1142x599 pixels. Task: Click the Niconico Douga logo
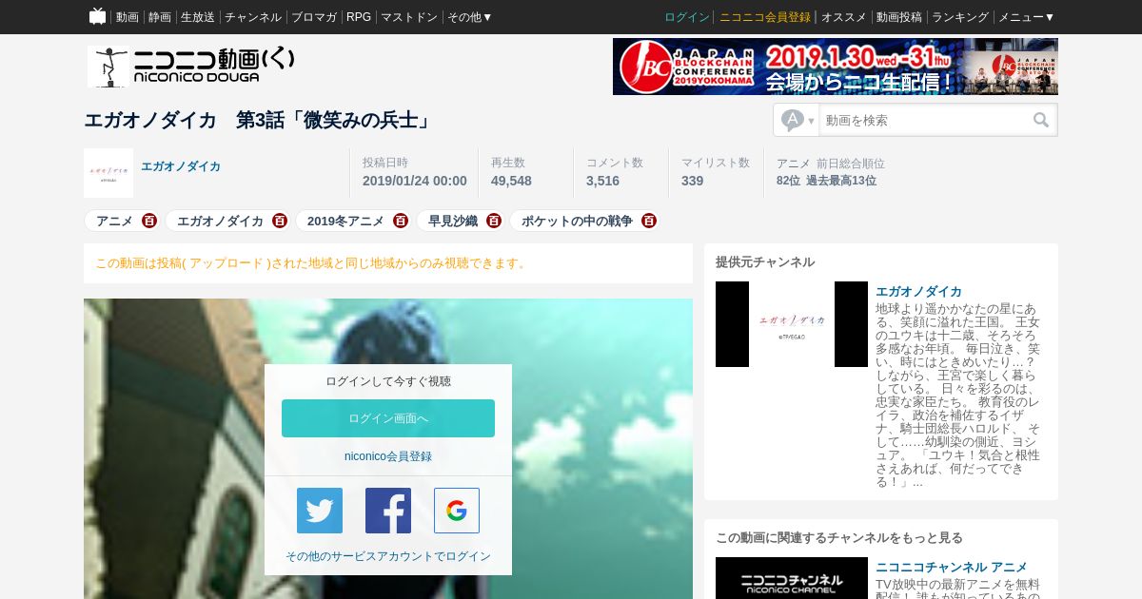(191, 66)
